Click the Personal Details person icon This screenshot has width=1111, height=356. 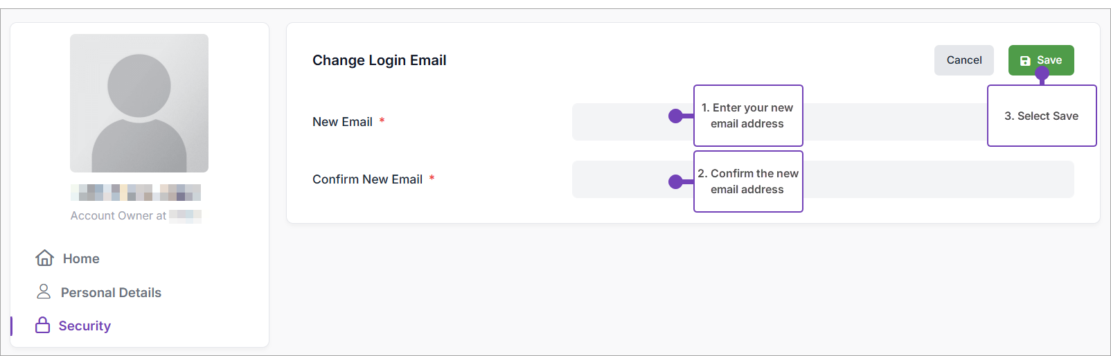click(x=44, y=292)
